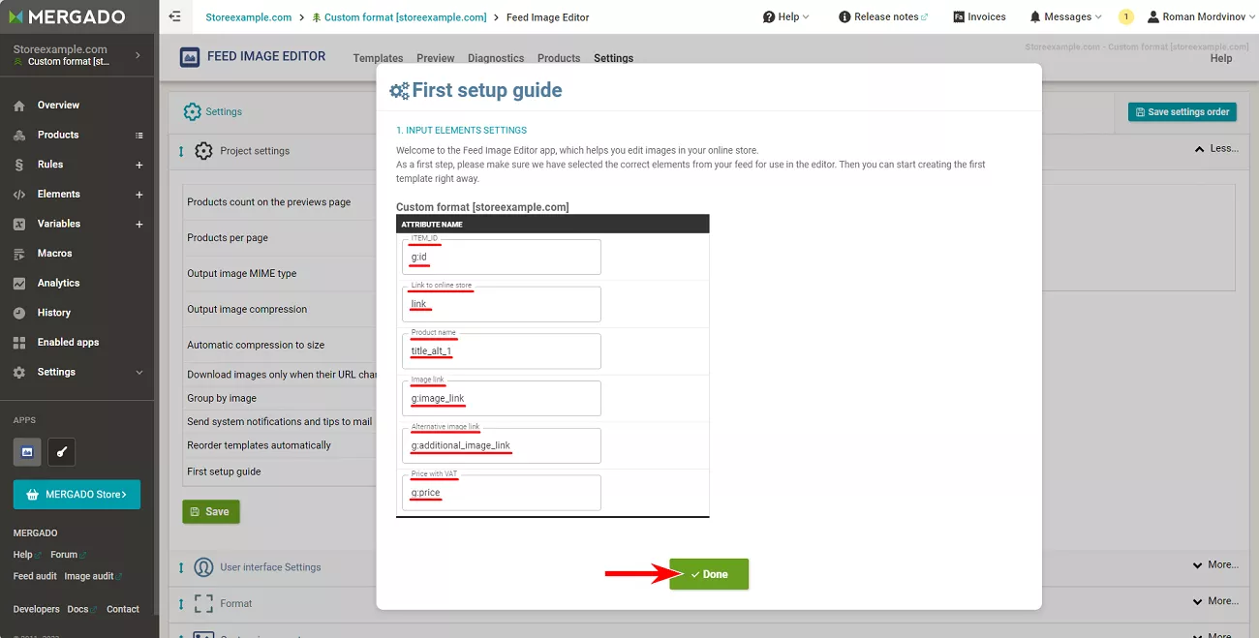Click the Link to online store field
1259x638 pixels.
[502, 304]
